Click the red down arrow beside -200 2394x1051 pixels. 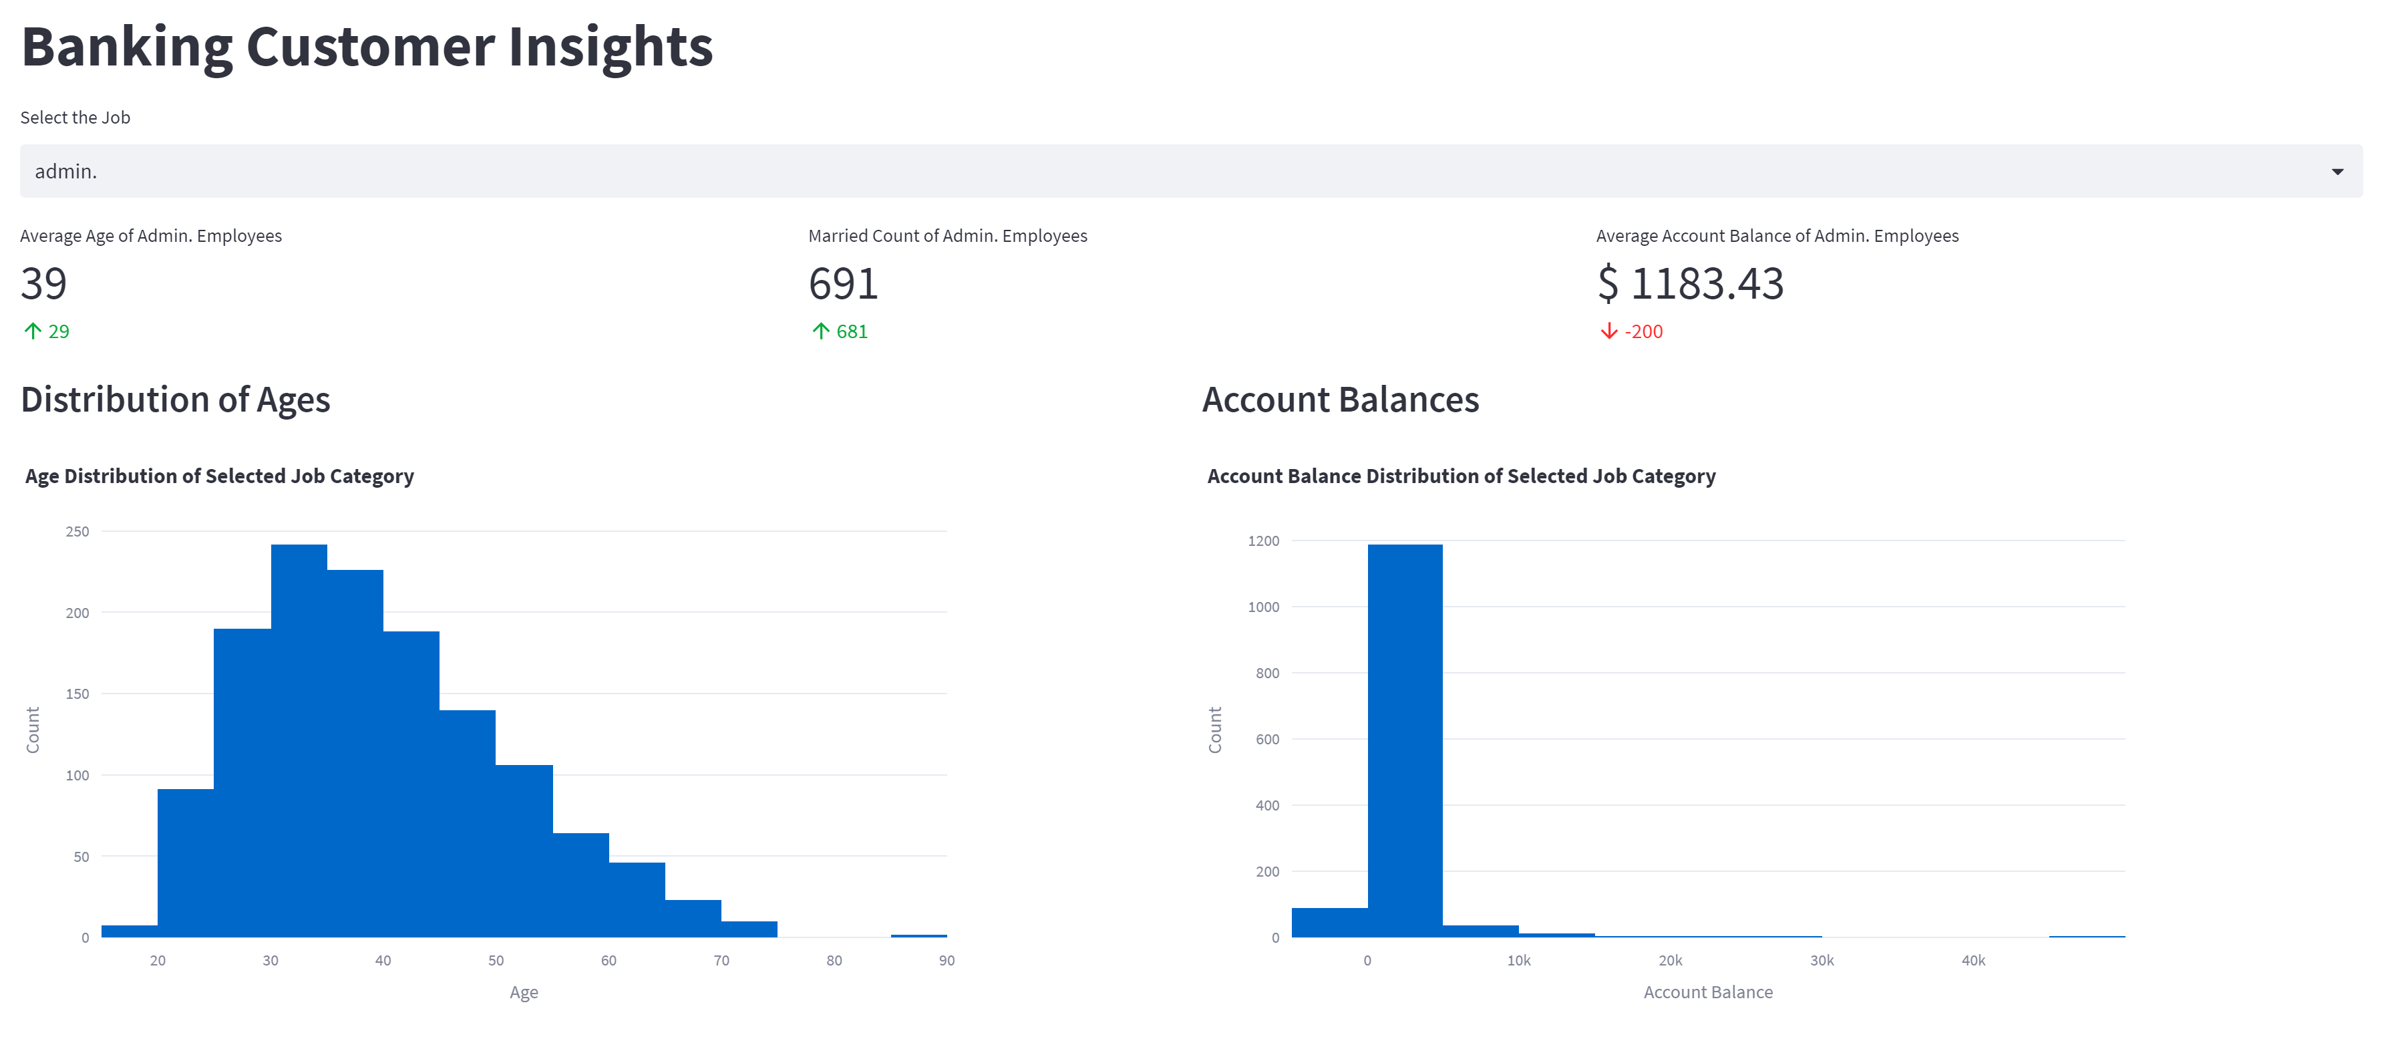[x=1608, y=331]
